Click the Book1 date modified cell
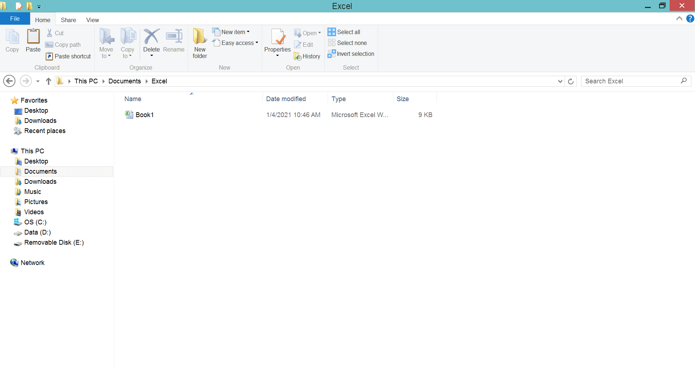 click(x=293, y=115)
